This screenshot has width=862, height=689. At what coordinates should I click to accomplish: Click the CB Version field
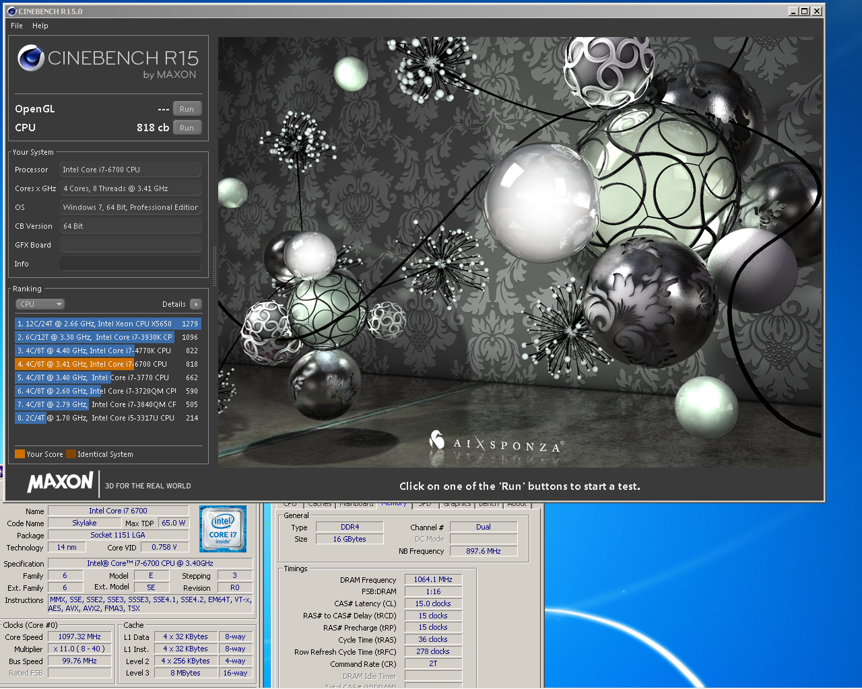pos(131,226)
